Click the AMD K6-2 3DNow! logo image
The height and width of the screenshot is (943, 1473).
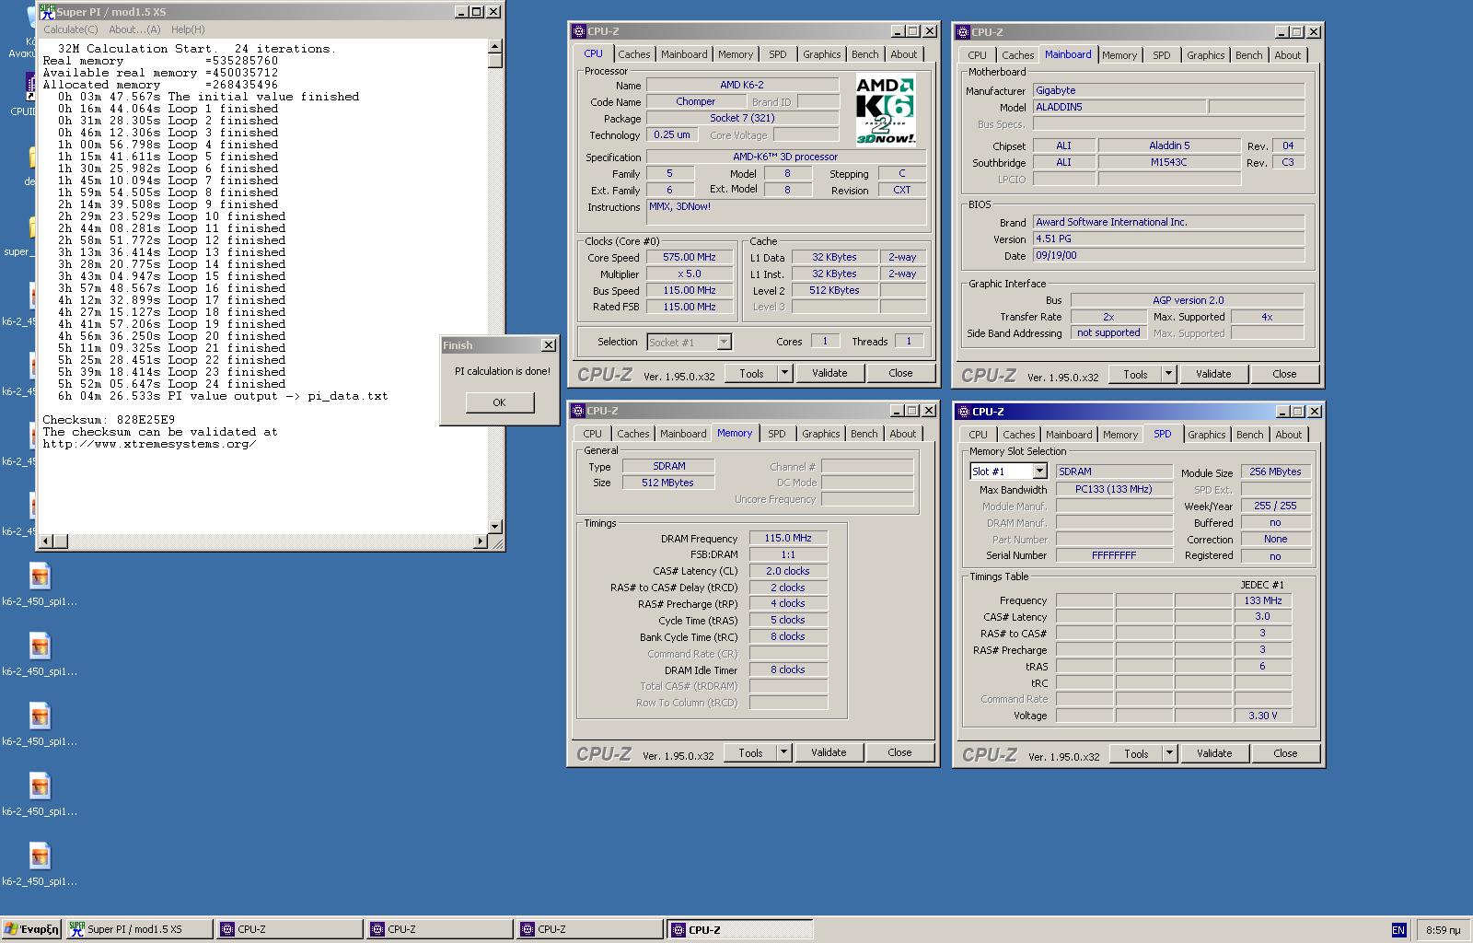click(886, 110)
